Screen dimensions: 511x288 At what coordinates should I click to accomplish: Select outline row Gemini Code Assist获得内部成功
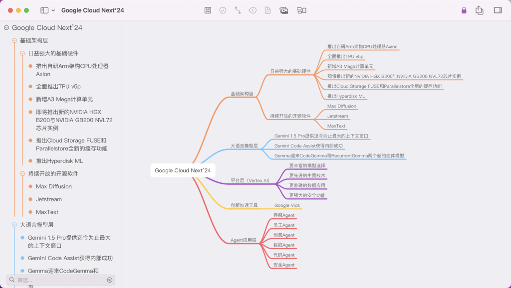tap(70, 258)
